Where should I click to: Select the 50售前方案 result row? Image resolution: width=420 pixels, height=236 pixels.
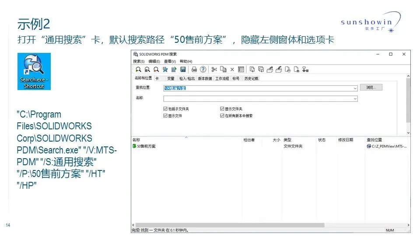tap(270, 146)
